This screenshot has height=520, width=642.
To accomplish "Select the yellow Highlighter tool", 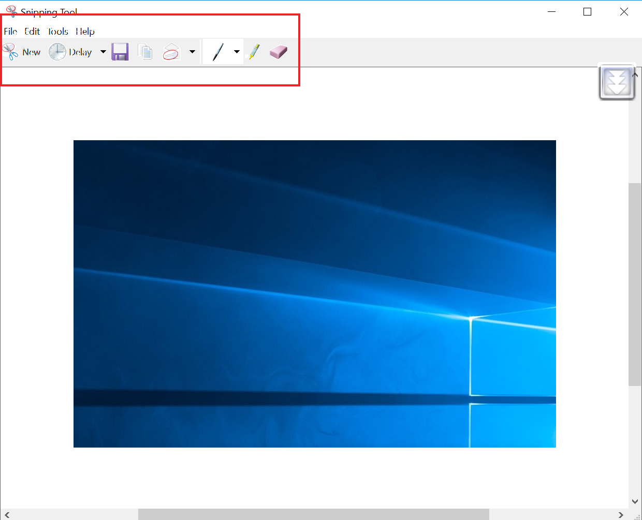I will pos(253,52).
